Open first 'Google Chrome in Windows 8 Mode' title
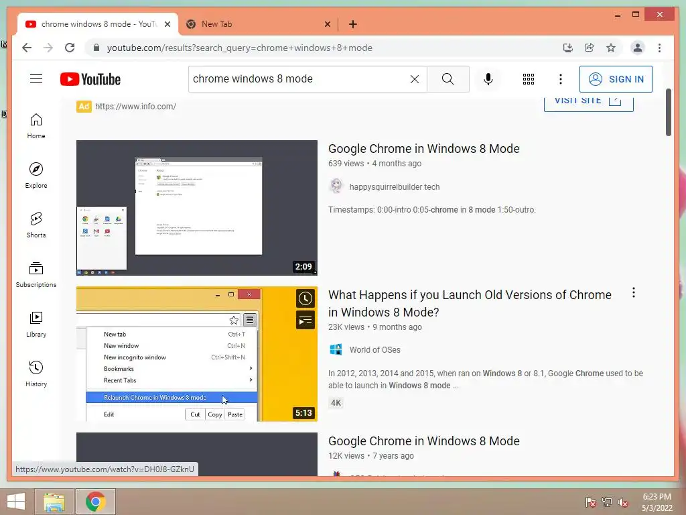The height and width of the screenshot is (515, 686). 424,148
